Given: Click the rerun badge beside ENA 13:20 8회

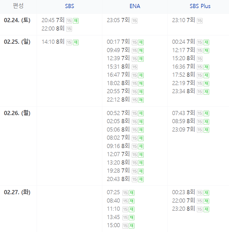Looking at the screenshot, I should (x=141, y=163).
